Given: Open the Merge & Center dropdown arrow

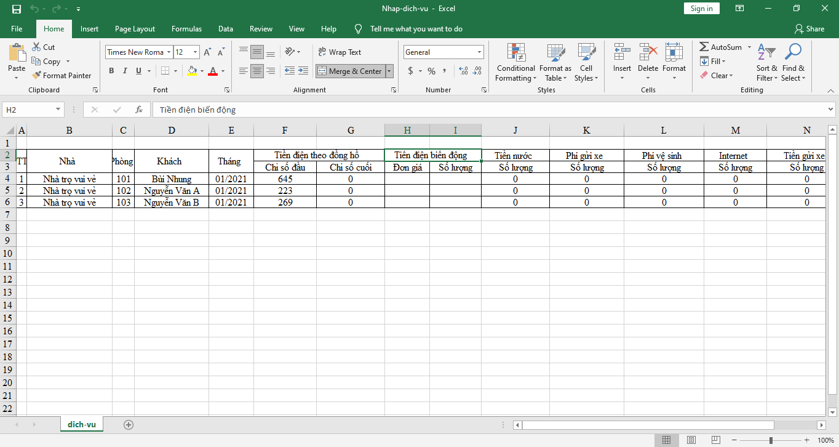Looking at the screenshot, I should 389,71.
